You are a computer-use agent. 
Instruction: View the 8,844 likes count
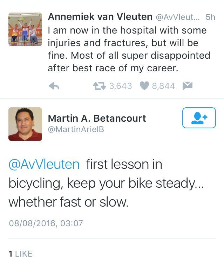(163, 86)
